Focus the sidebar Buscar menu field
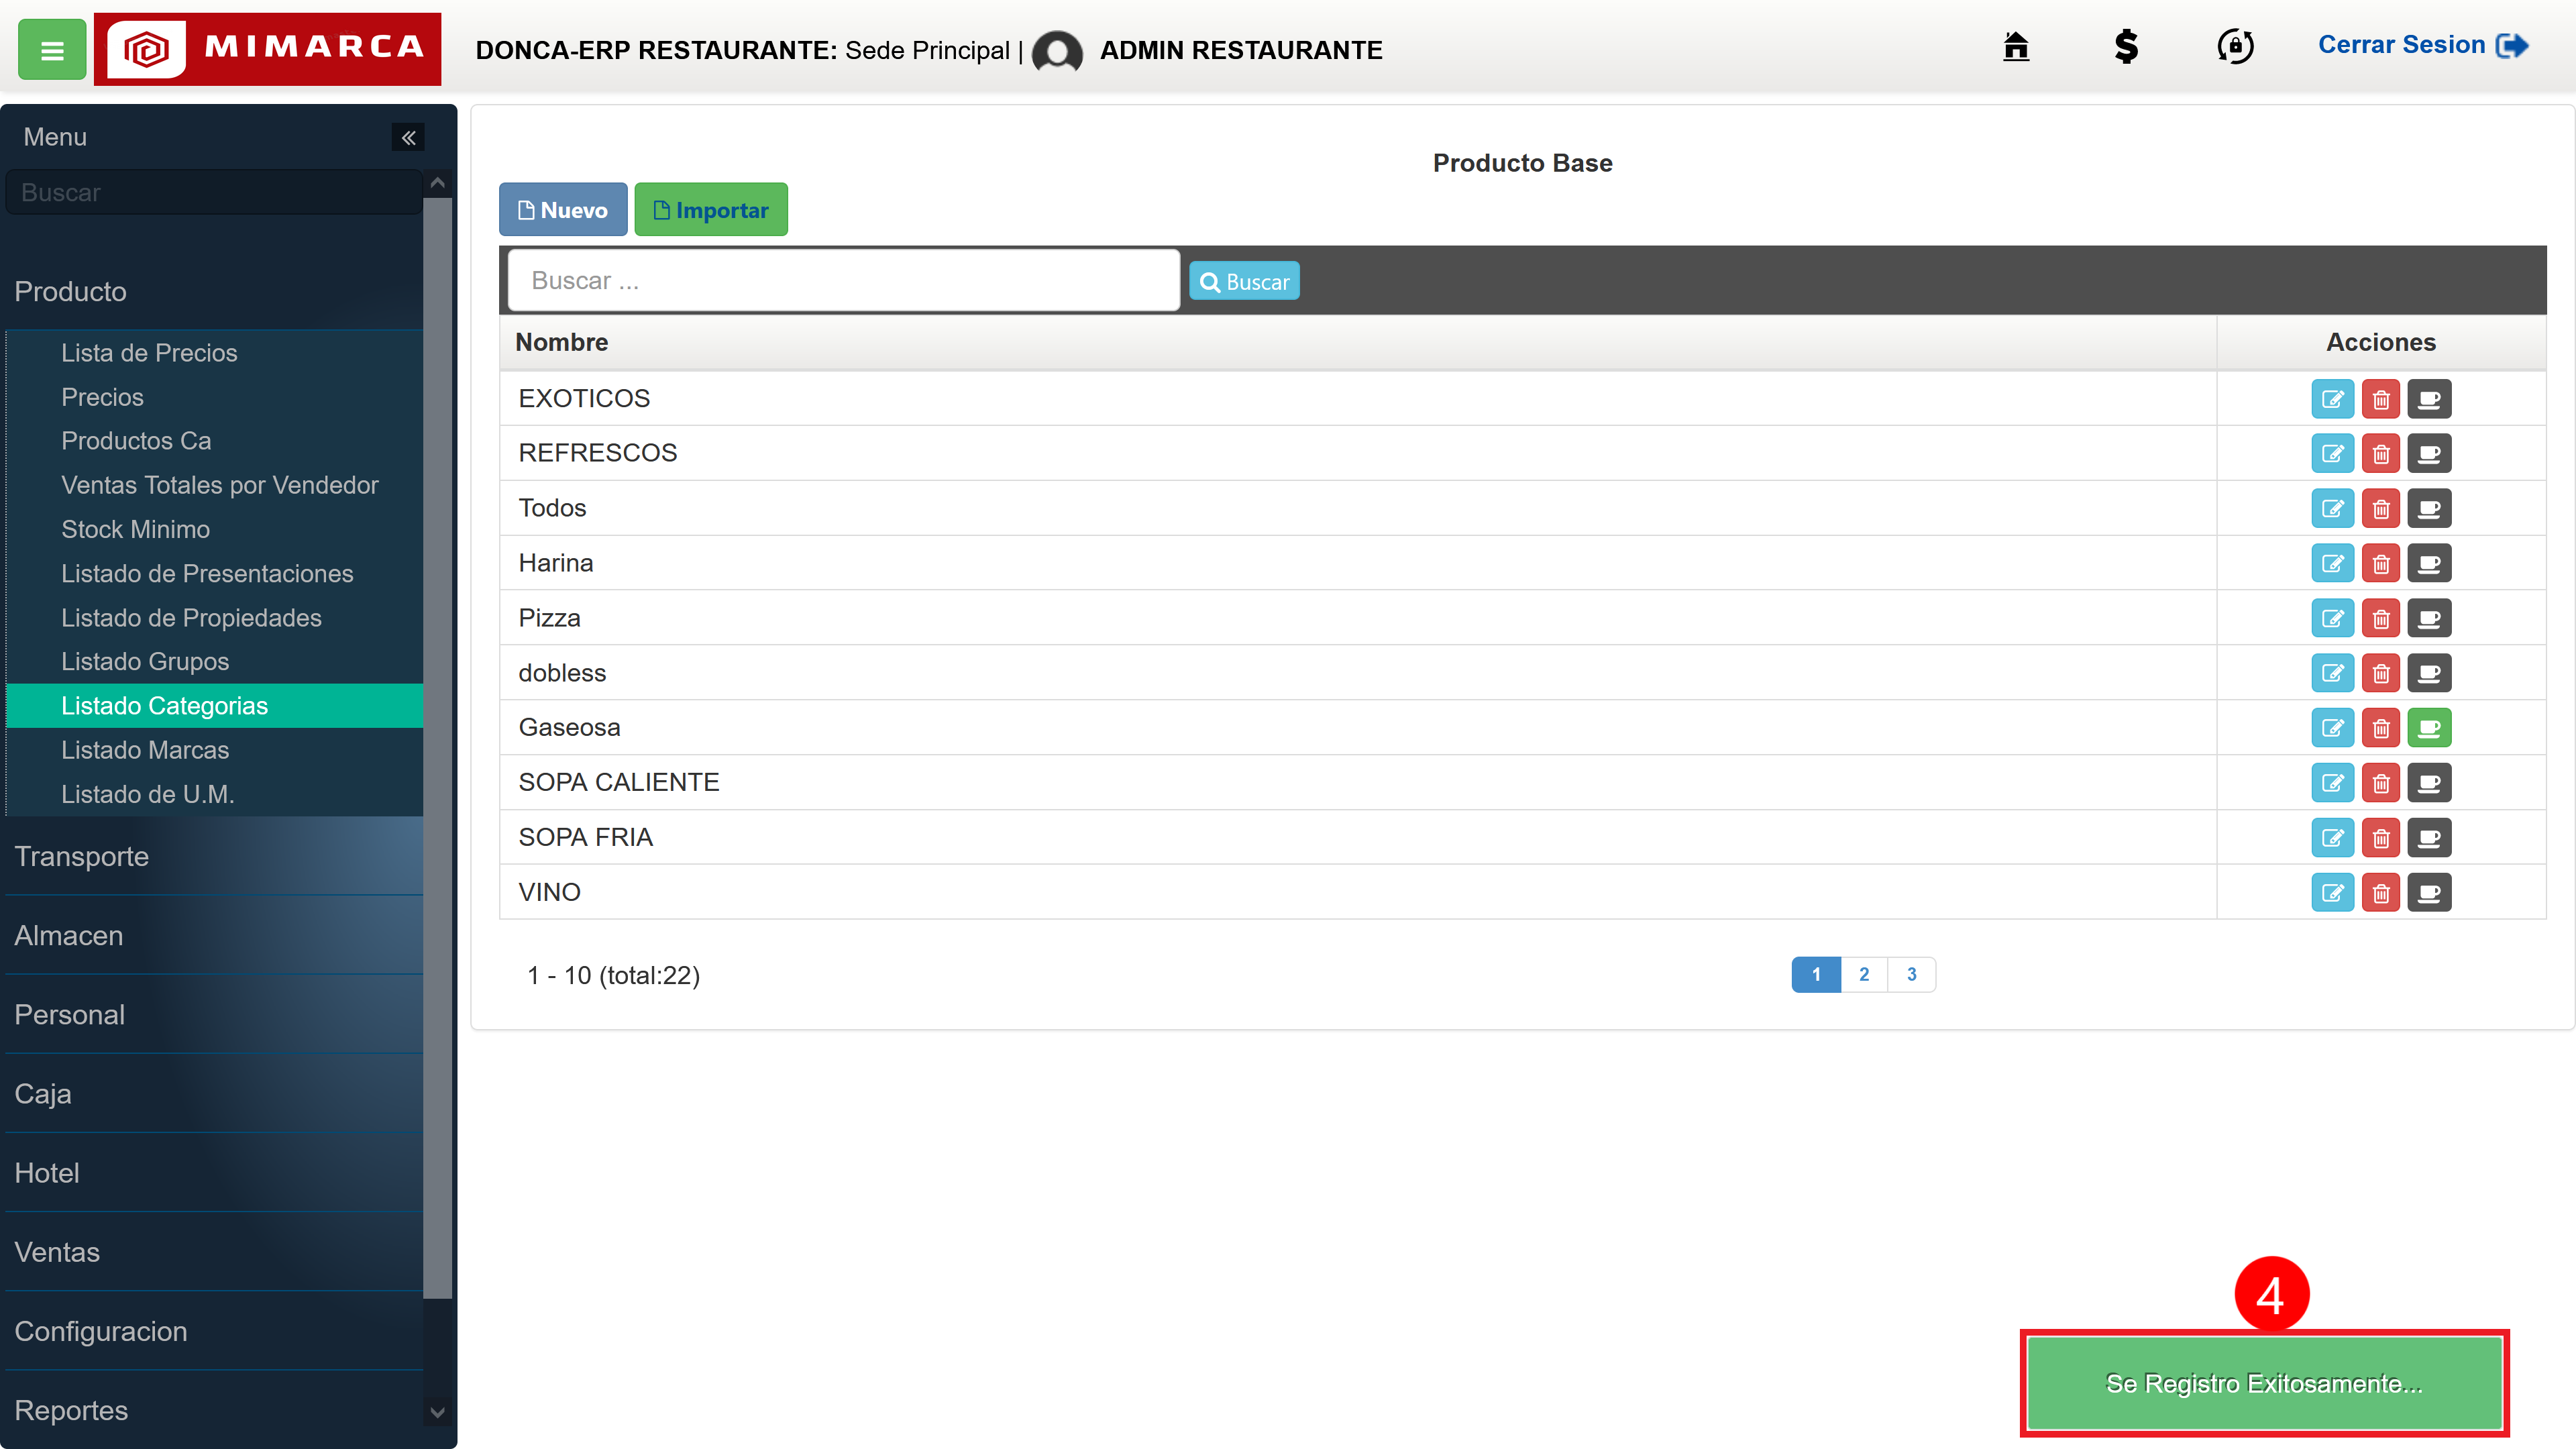Screen dimensions: 2576x1449 click(214, 193)
